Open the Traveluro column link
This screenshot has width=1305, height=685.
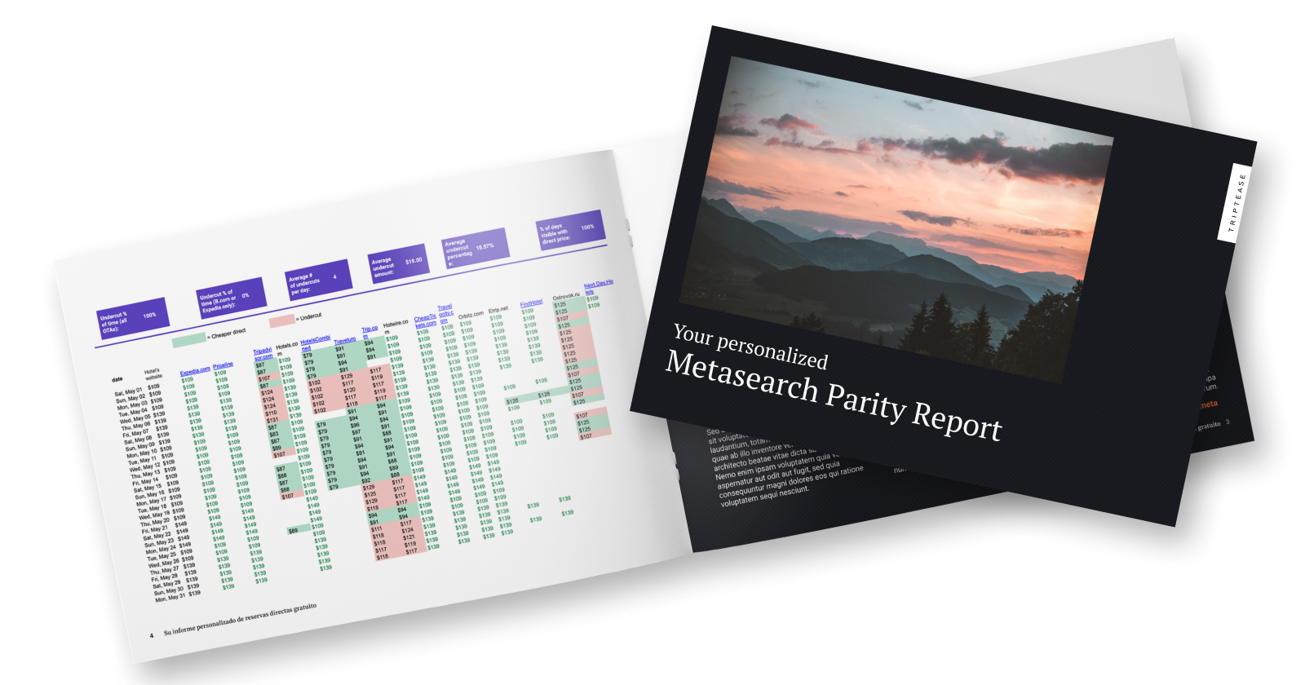click(x=345, y=339)
